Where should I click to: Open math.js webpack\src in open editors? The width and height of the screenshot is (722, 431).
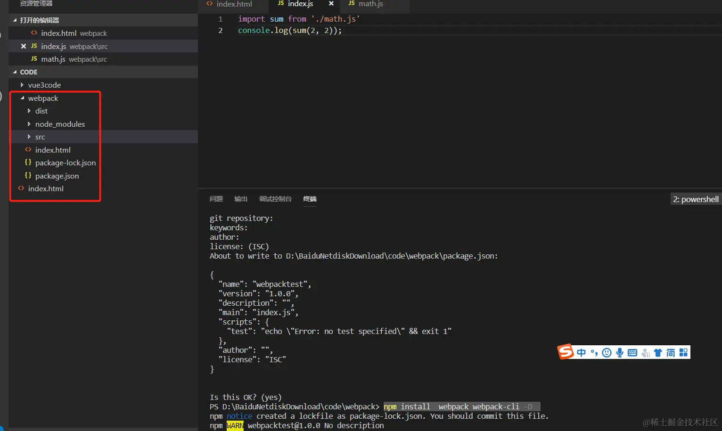(x=103, y=59)
